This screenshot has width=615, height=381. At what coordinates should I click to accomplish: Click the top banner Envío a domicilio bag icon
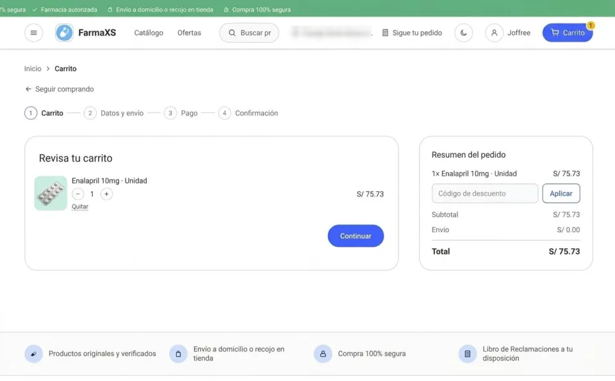point(110,10)
